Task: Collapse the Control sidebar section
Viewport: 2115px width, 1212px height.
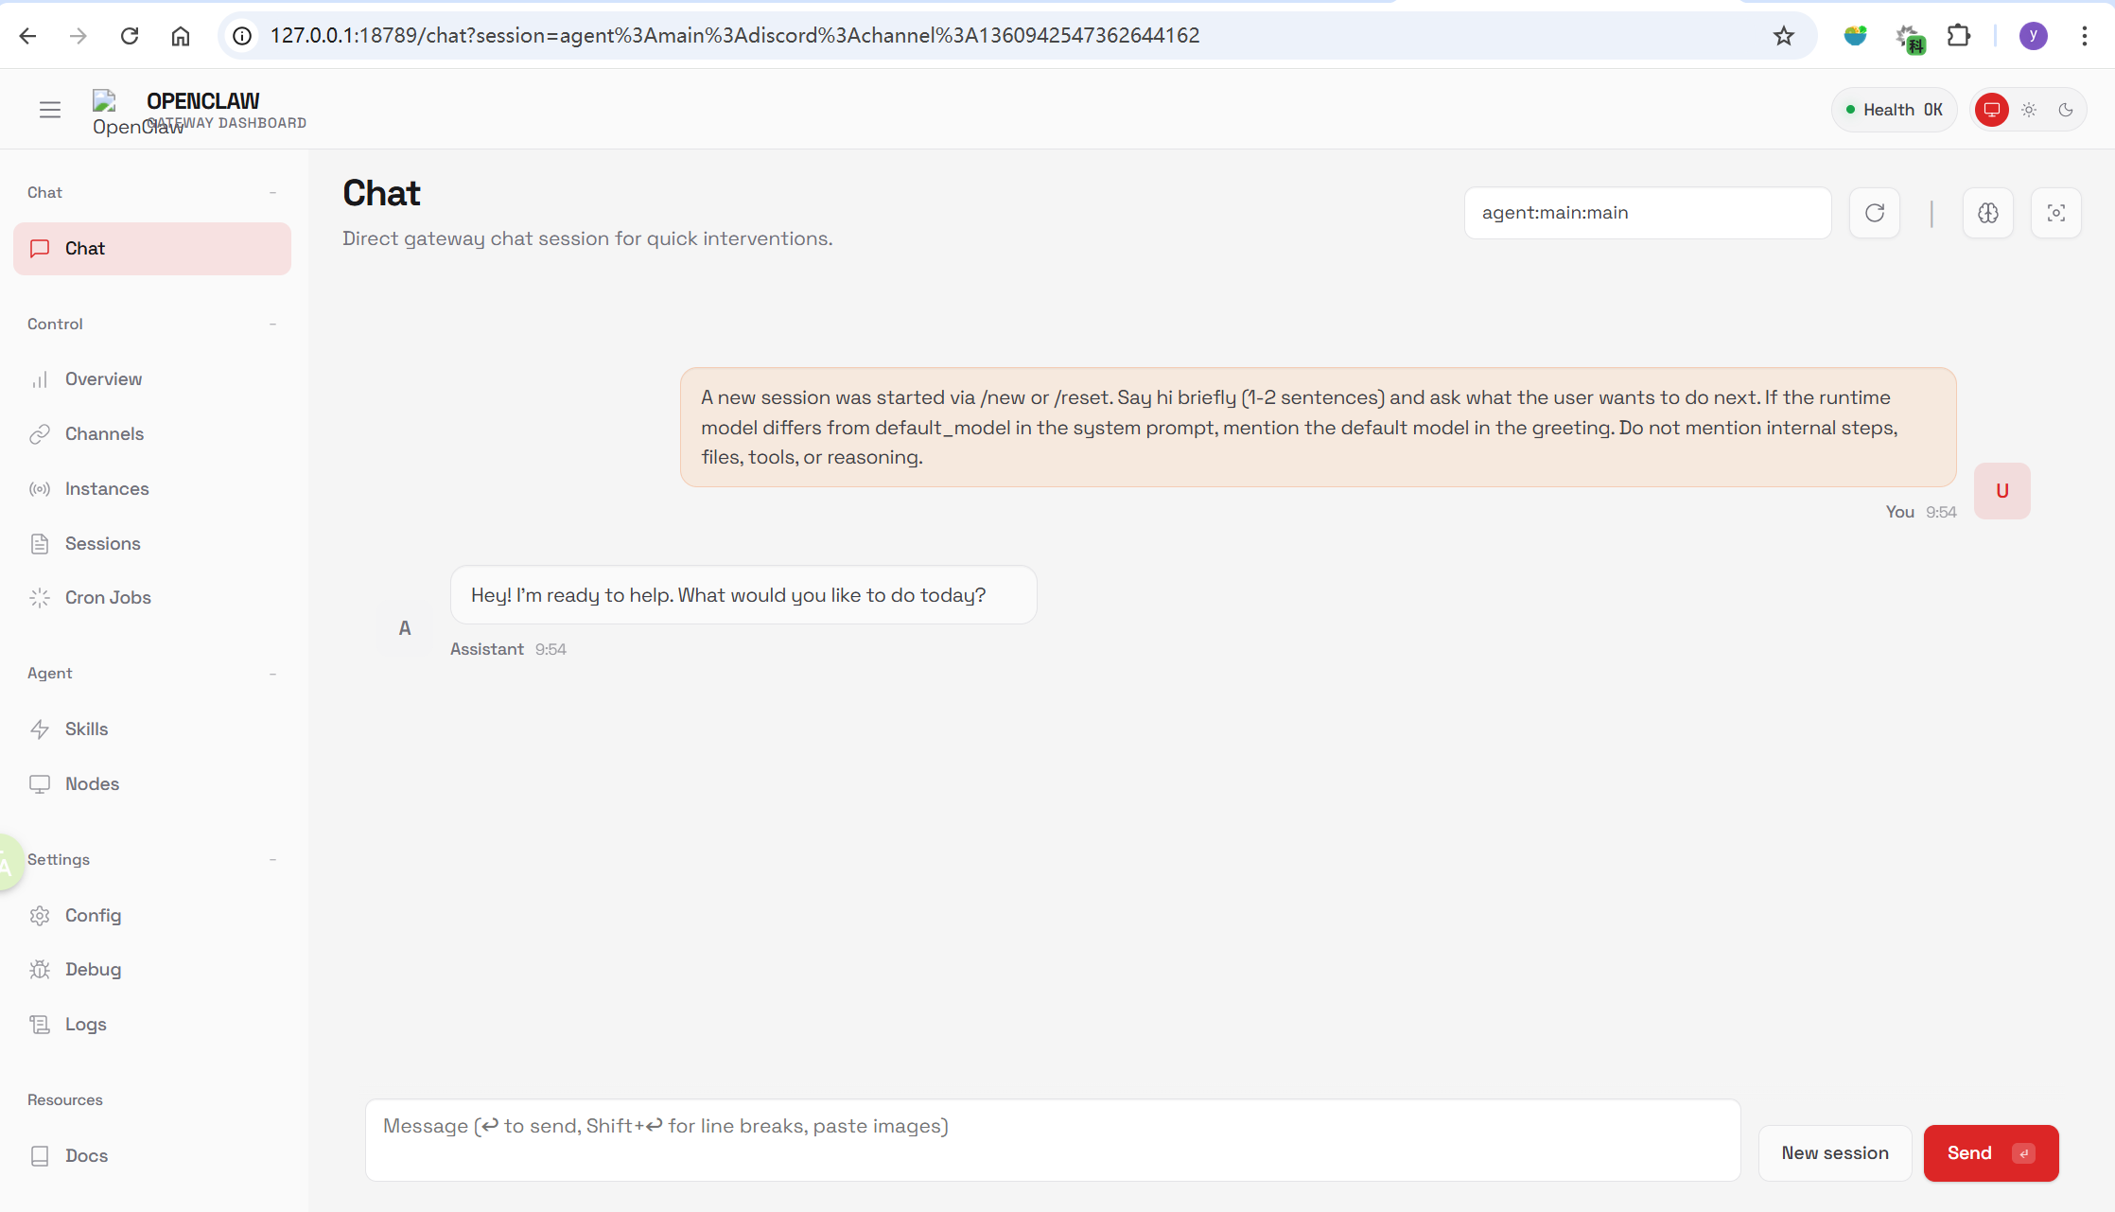Action: tap(272, 324)
